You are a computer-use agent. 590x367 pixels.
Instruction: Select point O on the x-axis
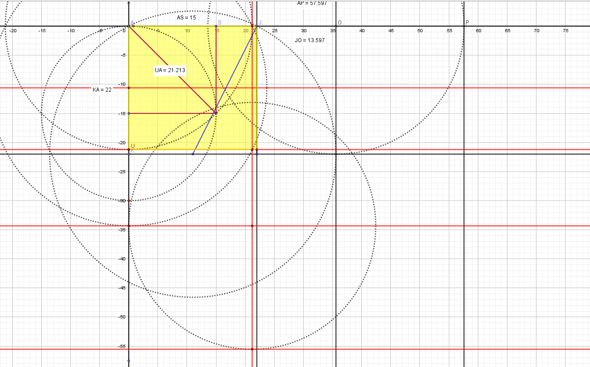336,26
